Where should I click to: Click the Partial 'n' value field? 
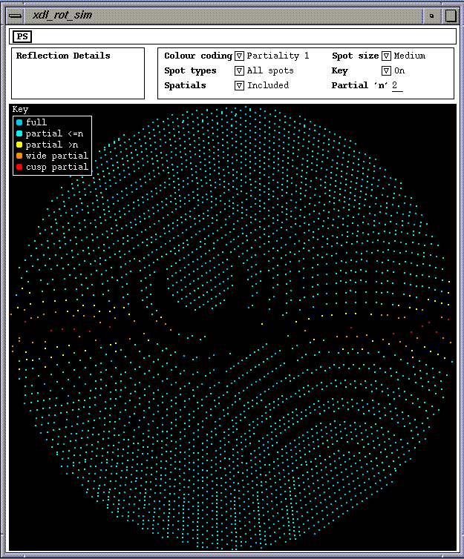click(x=397, y=86)
